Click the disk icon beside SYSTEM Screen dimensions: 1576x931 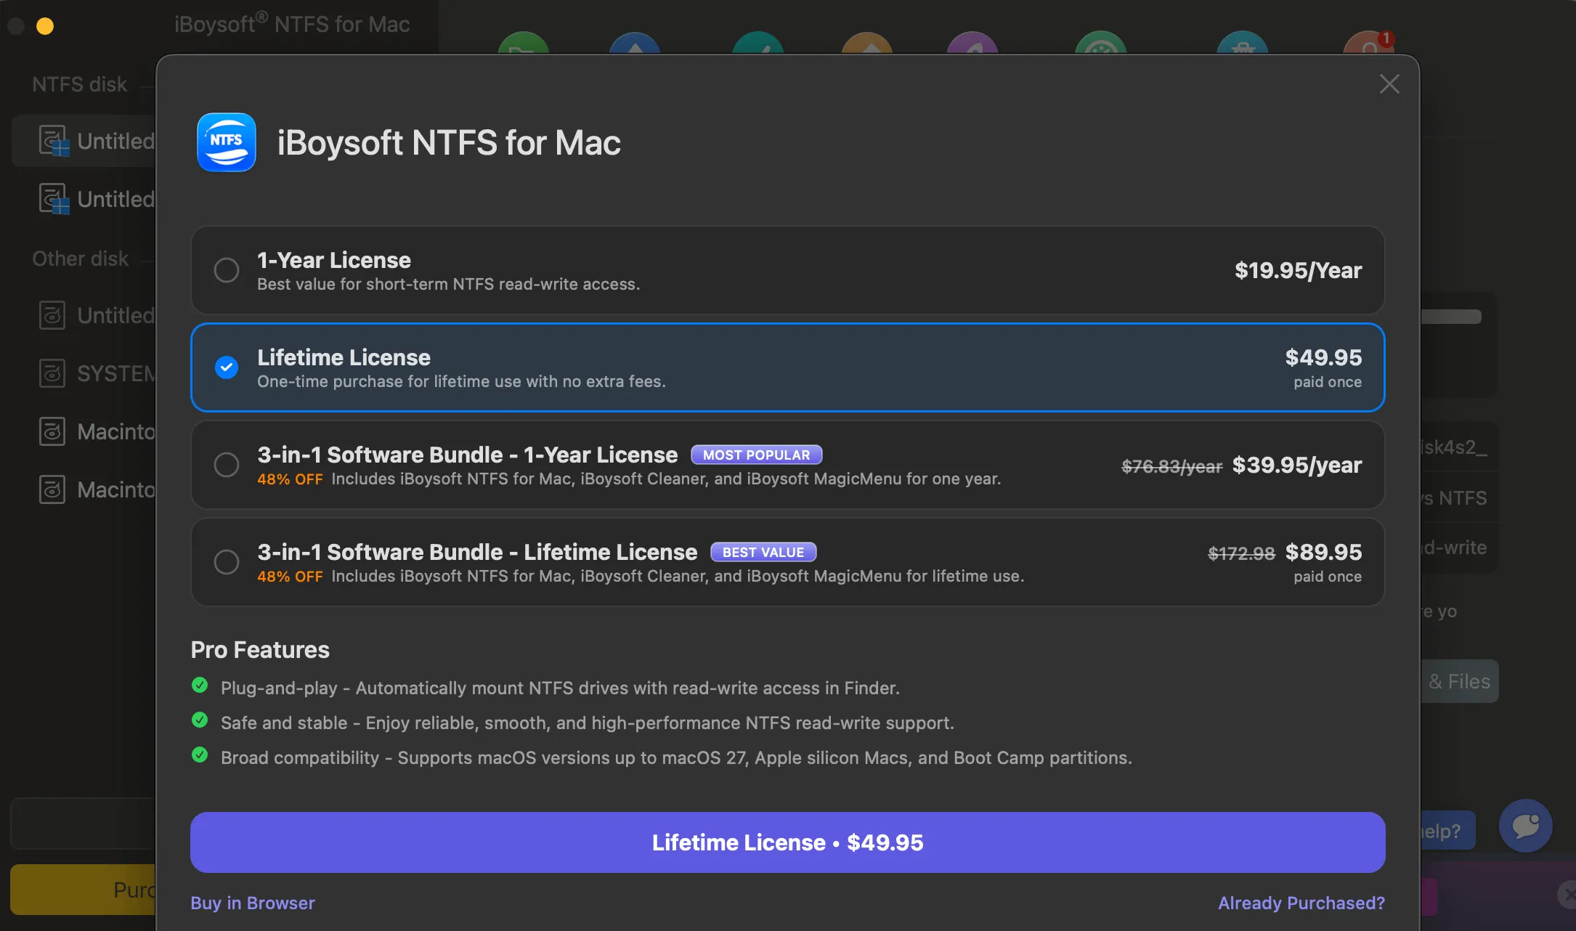pos(52,373)
